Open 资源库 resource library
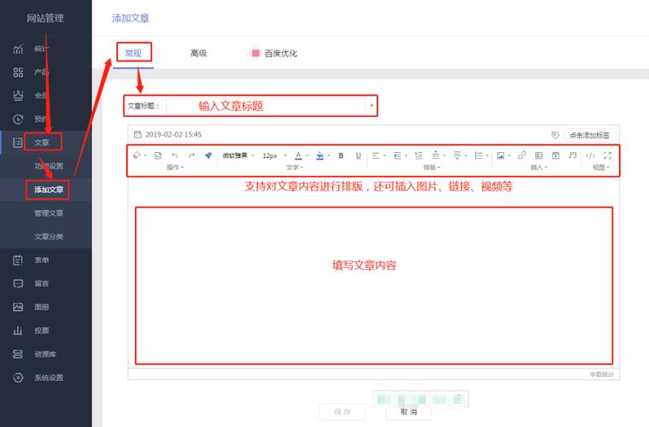The image size is (649, 427). click(45, 354)
